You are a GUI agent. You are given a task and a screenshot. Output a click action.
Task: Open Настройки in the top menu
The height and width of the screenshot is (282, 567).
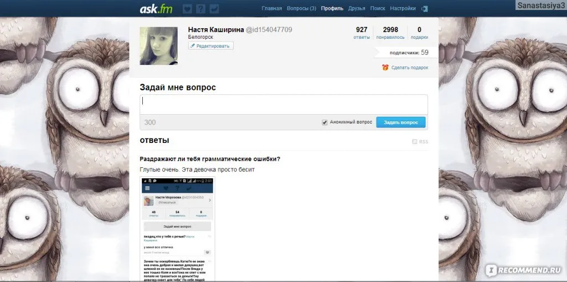[403, 8]
